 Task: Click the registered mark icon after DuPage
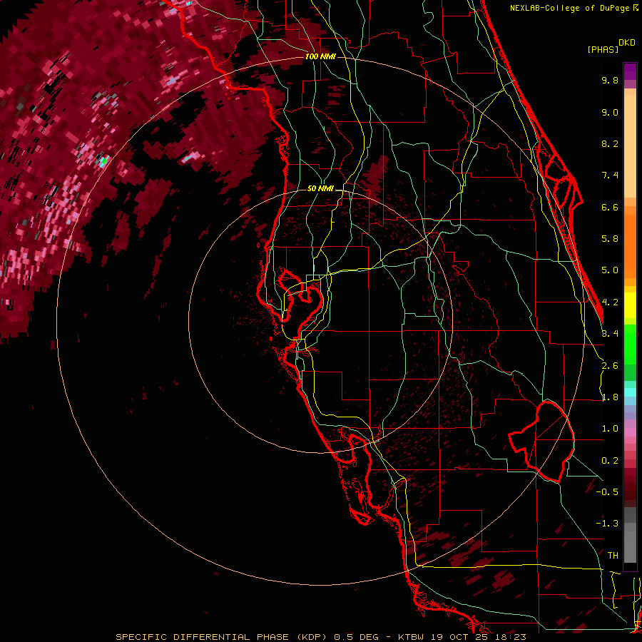[x=636, y=7]
